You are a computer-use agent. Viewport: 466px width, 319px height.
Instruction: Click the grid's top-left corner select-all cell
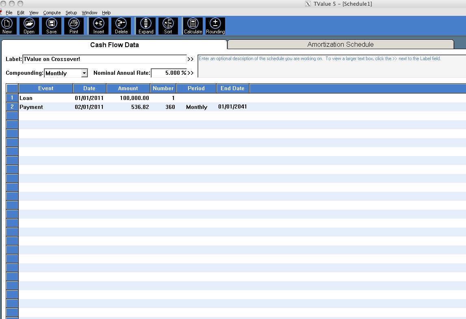(12, 88)
